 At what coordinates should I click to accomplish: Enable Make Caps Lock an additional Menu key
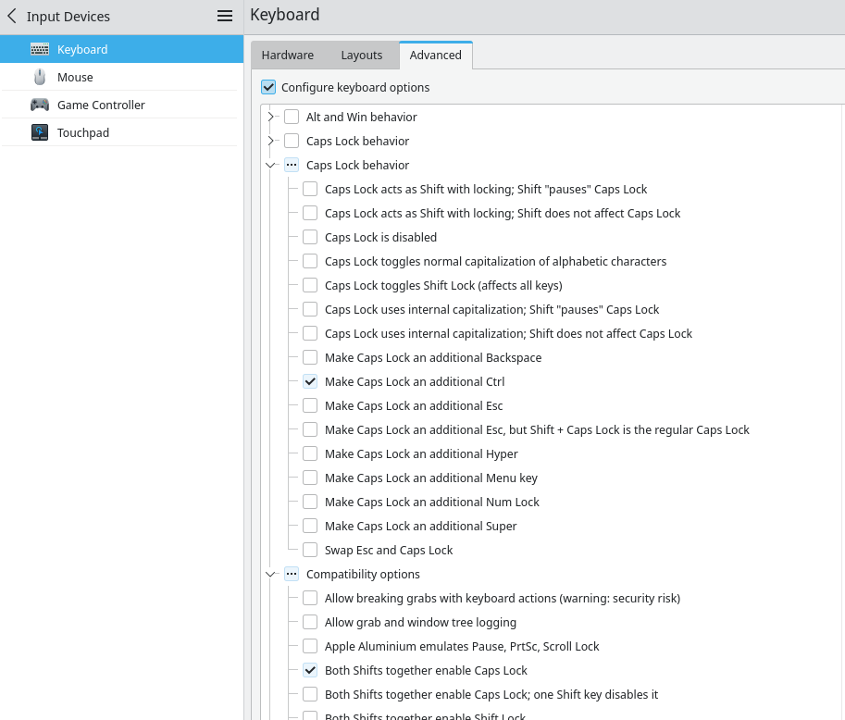click(x=310, y=478)
